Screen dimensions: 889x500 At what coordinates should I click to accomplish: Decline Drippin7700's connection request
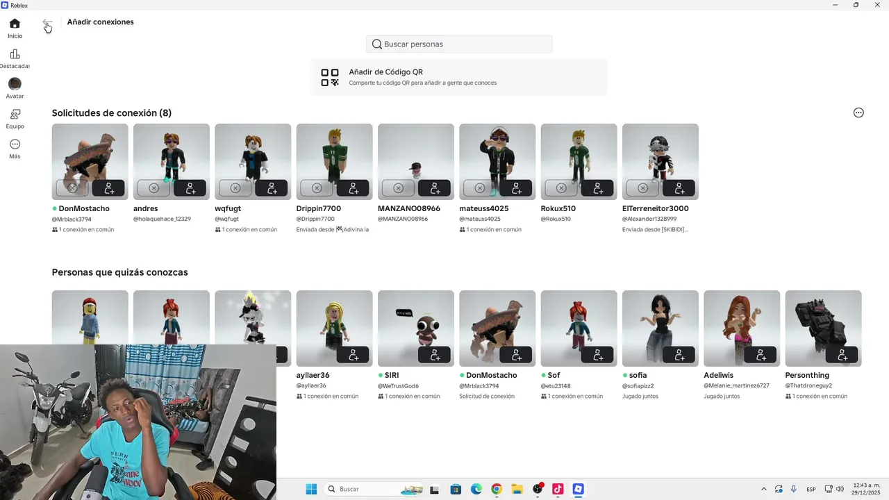coord(316,188)
